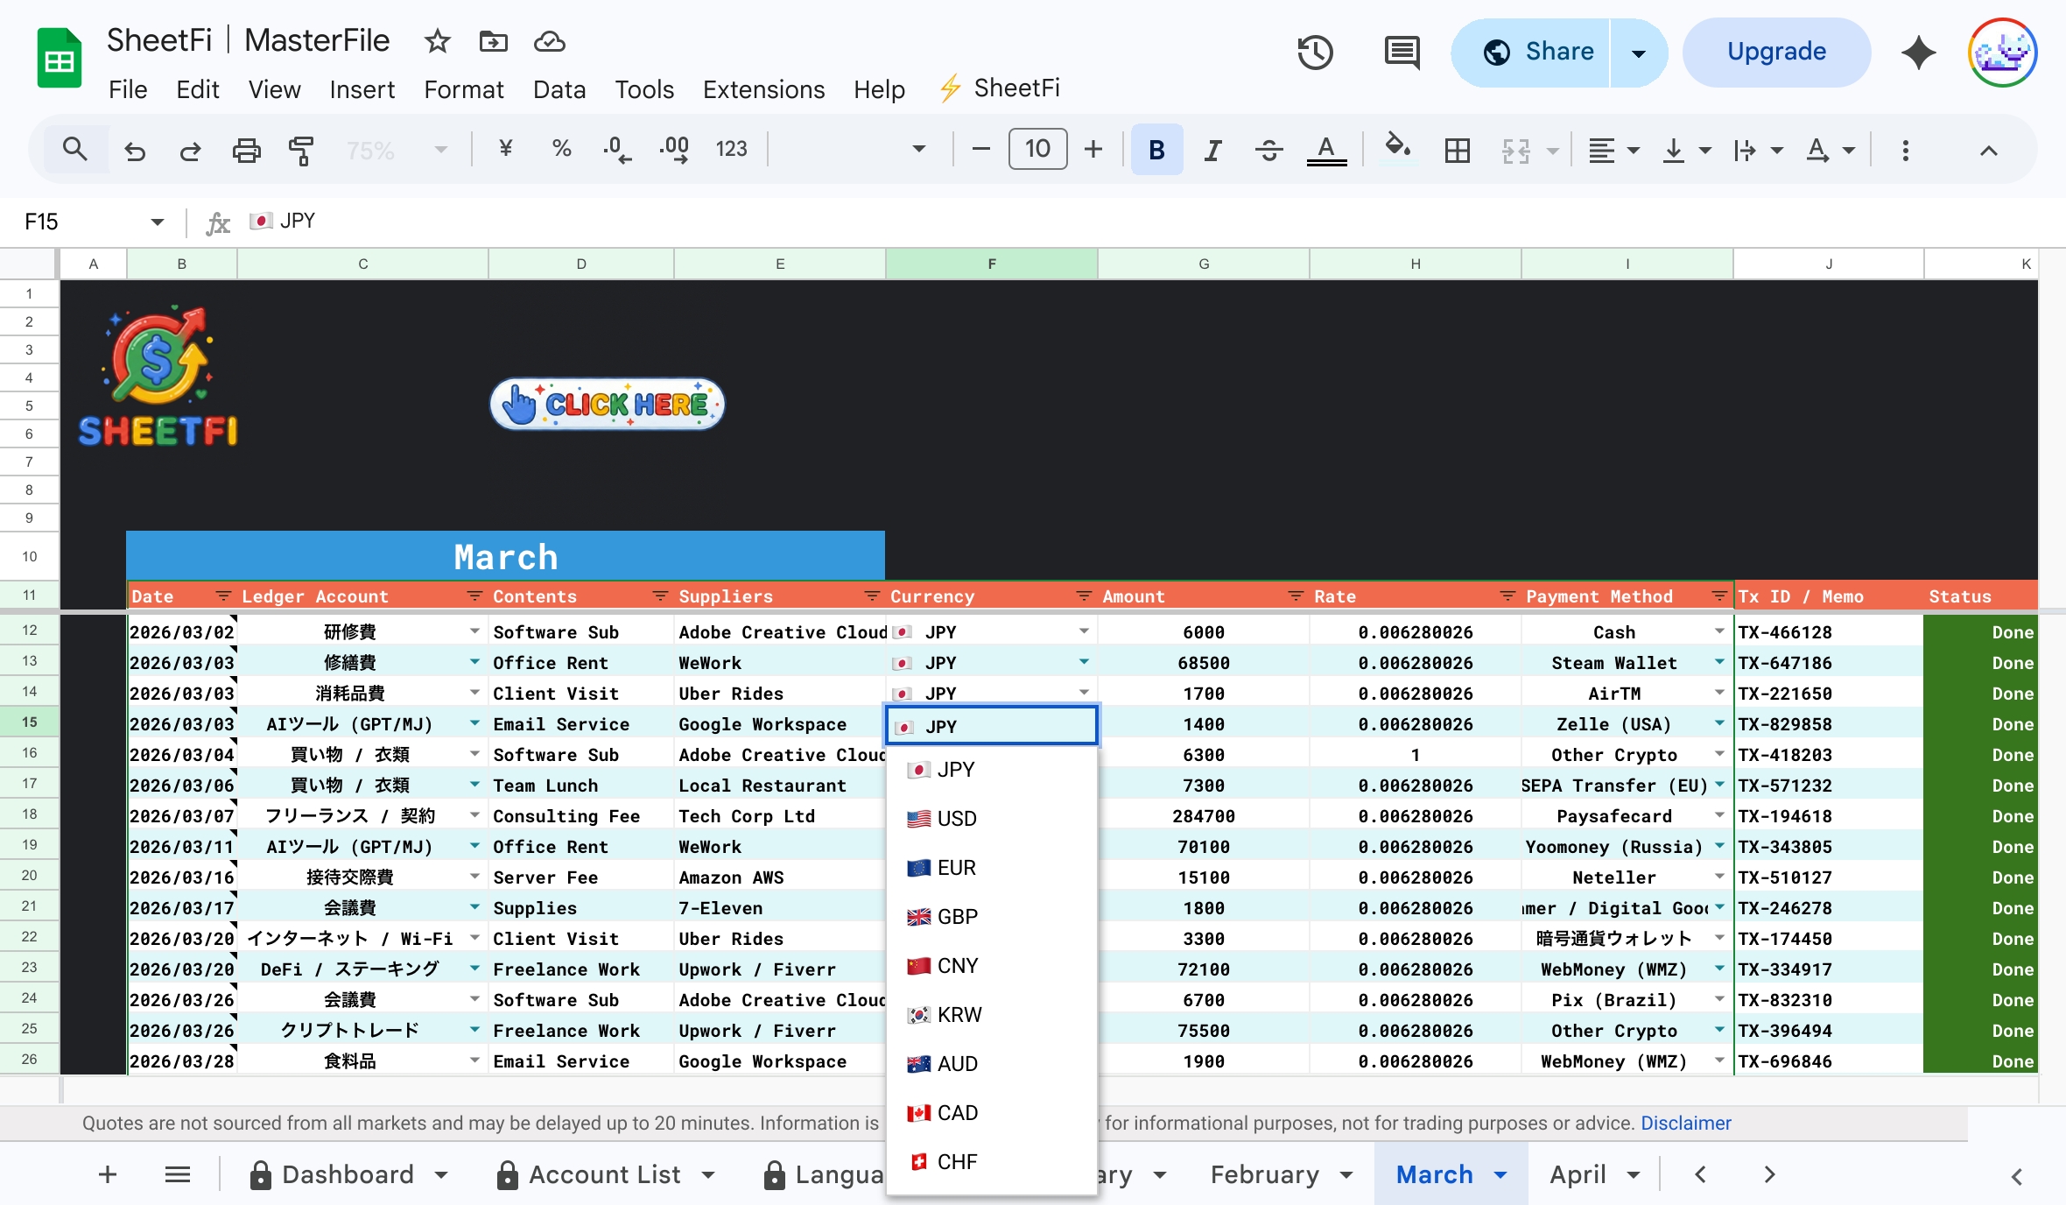
Task: Open the fill color bucket
Action: click(x=1397, y=147)
